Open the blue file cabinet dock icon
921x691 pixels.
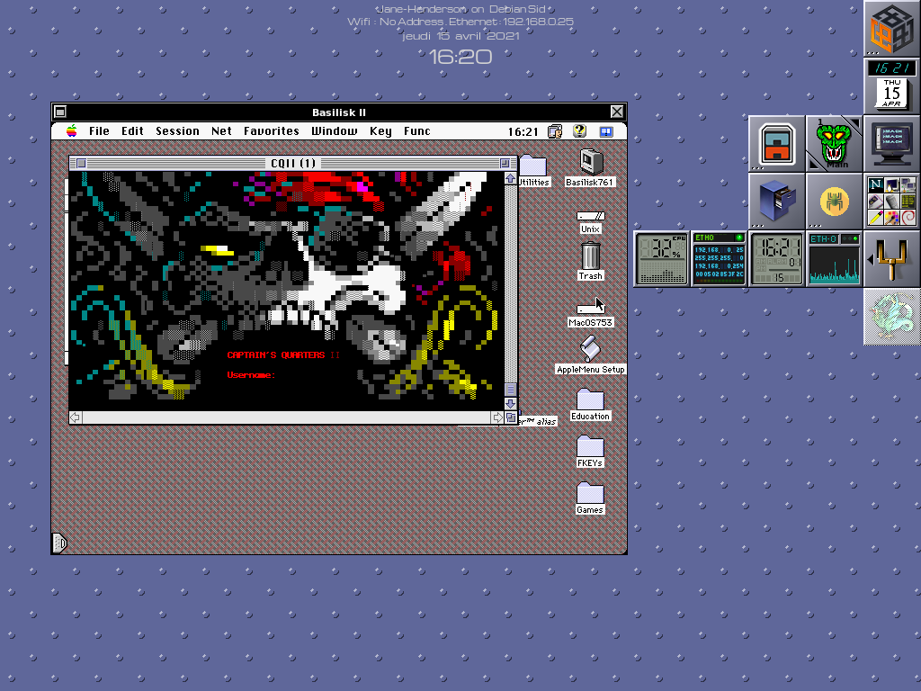pos(777,201)
